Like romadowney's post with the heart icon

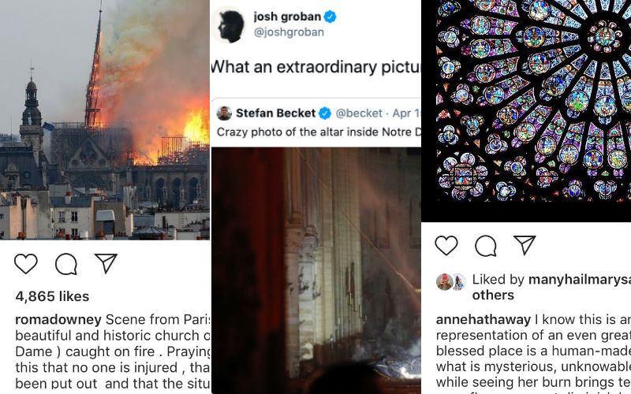[26, 264]
